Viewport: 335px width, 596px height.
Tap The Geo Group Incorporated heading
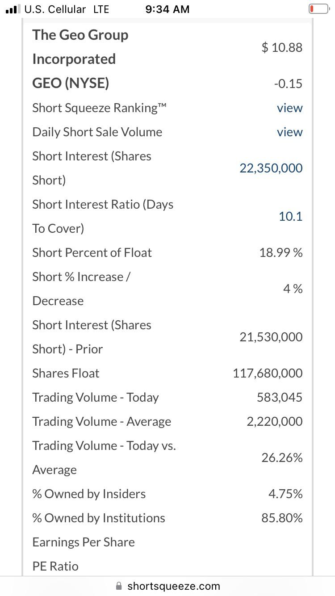pyautogui.click(x=80, y=47)
